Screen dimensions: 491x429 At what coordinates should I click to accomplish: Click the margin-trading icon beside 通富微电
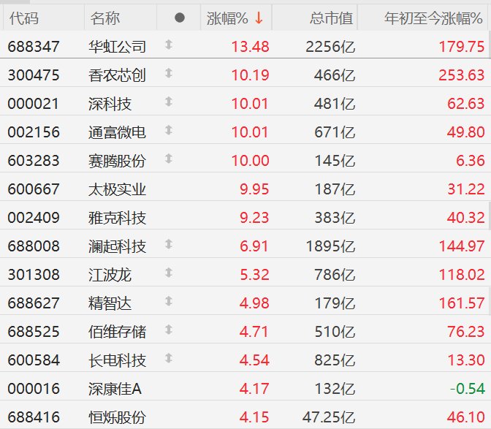[169, 130]
